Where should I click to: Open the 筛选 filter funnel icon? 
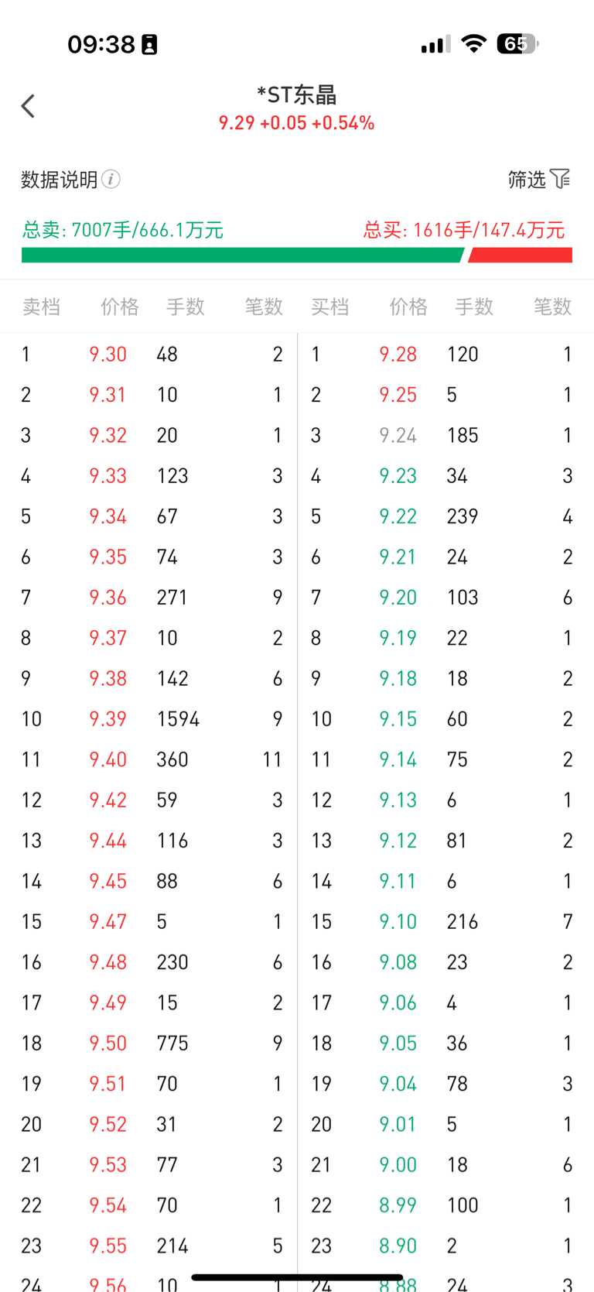(x=561, y=180)
